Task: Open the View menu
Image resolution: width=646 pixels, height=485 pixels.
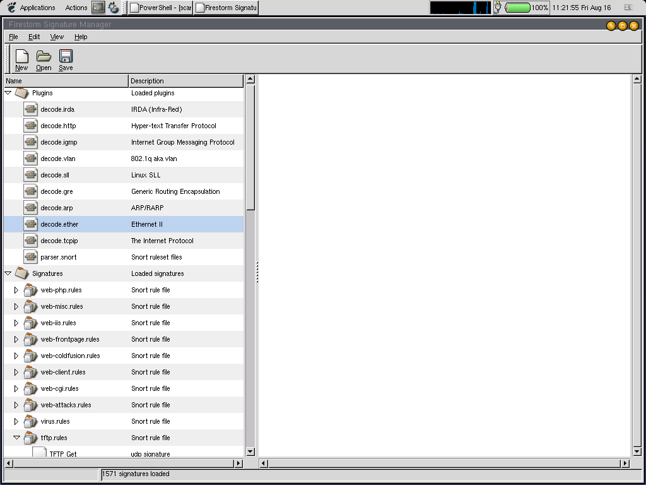Action: tap(57, 37)
